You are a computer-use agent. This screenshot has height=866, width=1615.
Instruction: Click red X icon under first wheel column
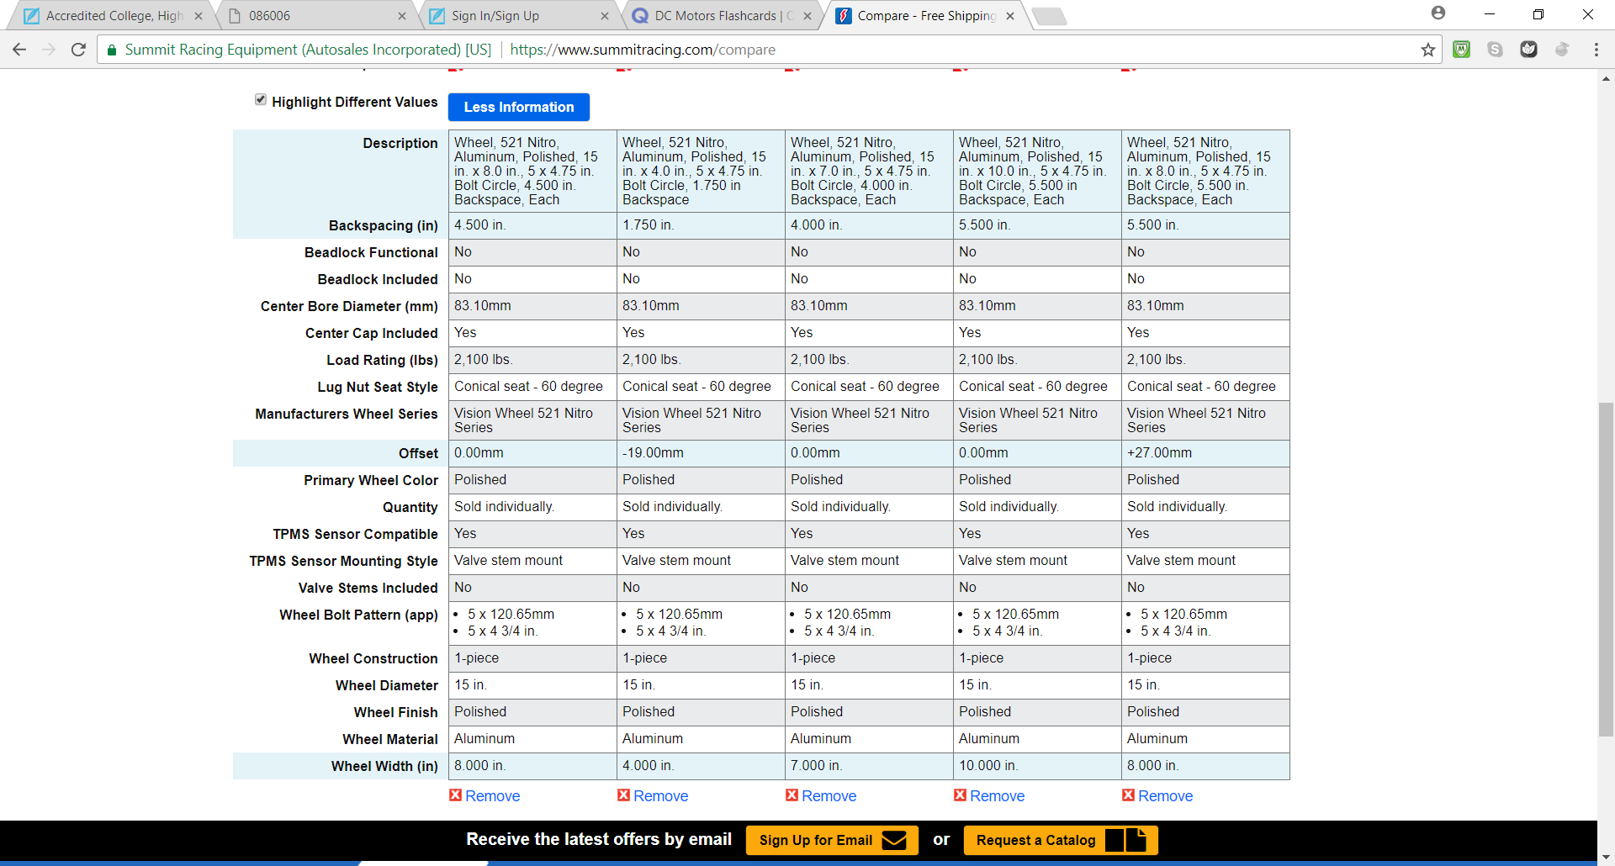pos(455,795)
